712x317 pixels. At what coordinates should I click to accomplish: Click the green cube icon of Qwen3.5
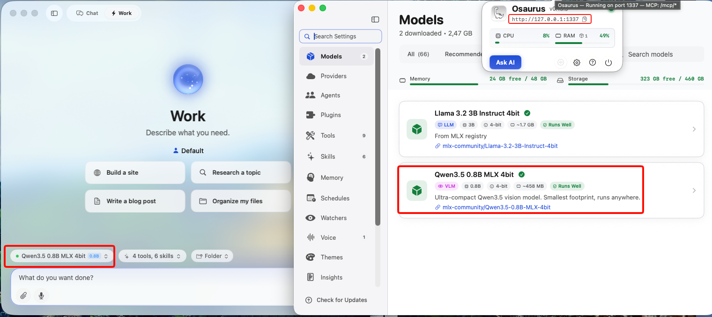[417, 191]
